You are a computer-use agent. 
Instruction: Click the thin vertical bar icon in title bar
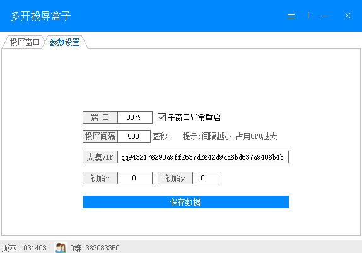tap(308, 15)
